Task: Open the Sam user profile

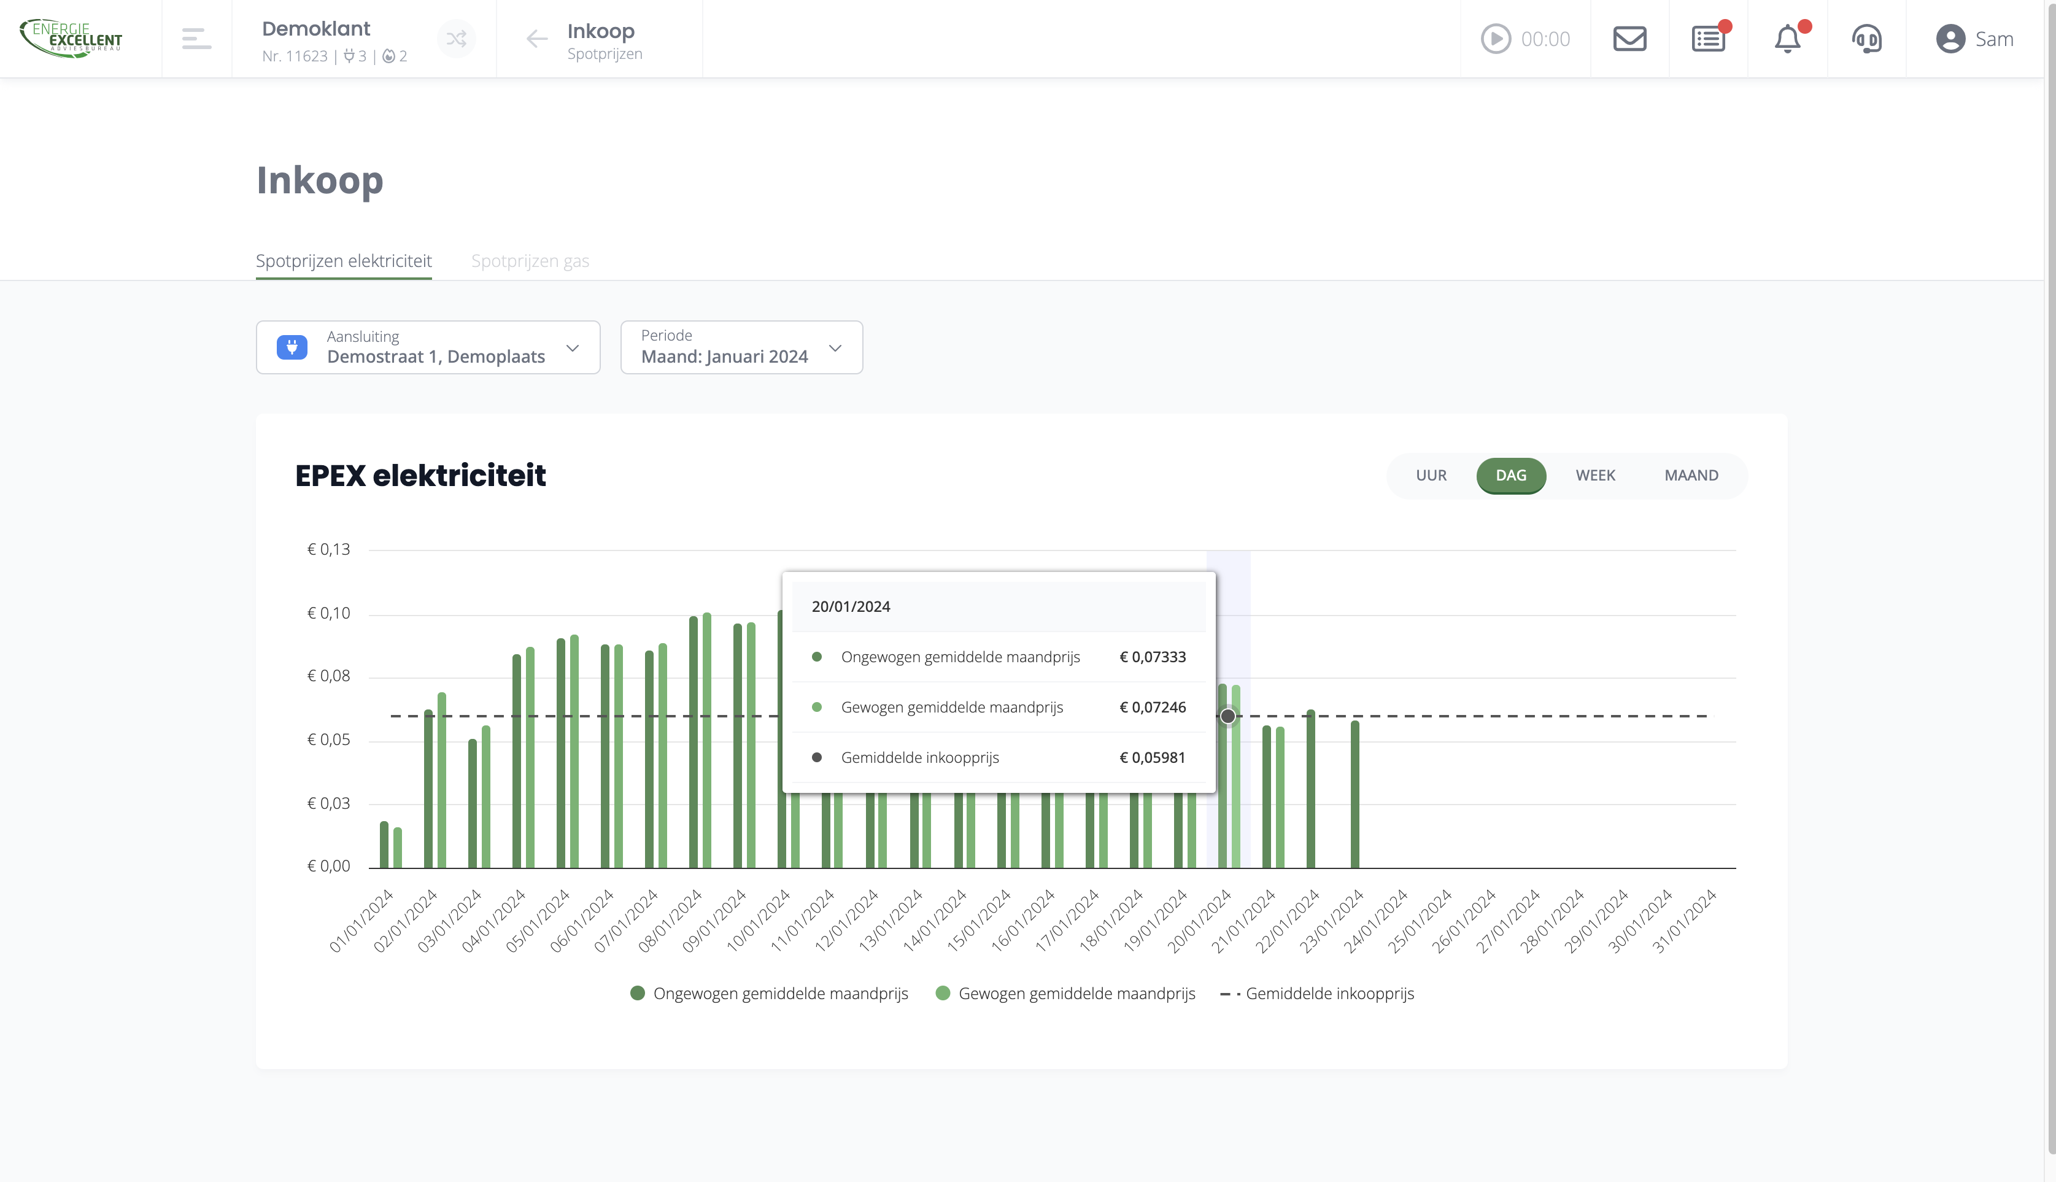Action: pyautogui.click(x=1974, y=38)
